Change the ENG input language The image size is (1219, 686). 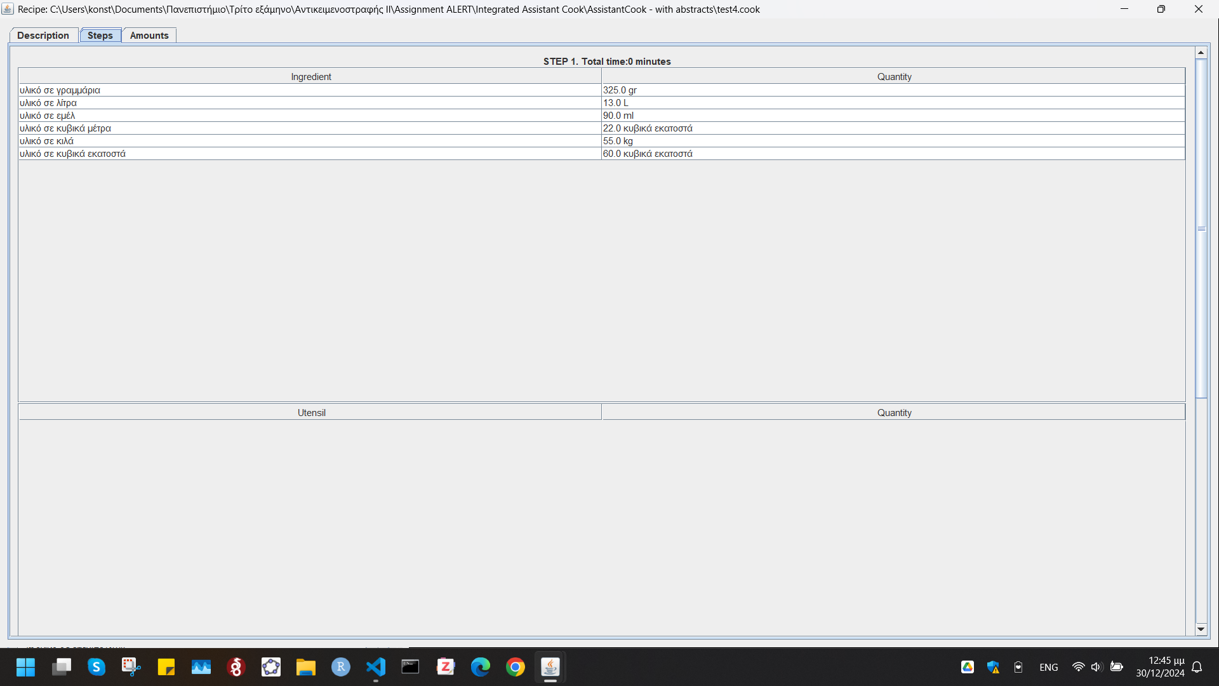coord(1049,667)
